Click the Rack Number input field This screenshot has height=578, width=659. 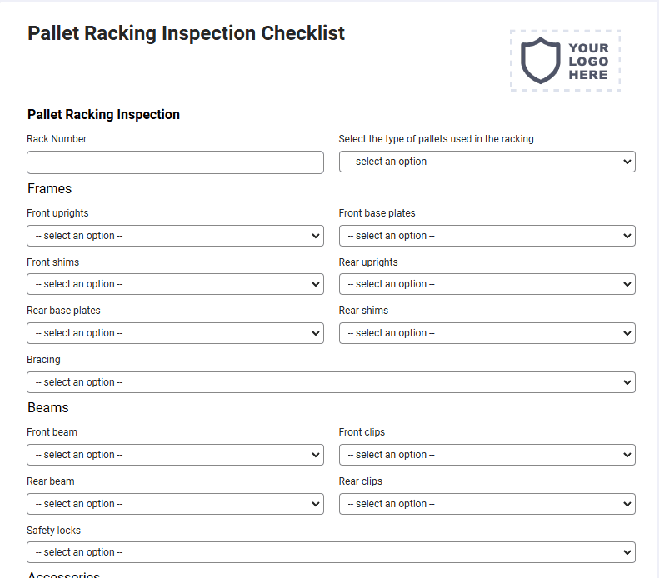(175, 162)
